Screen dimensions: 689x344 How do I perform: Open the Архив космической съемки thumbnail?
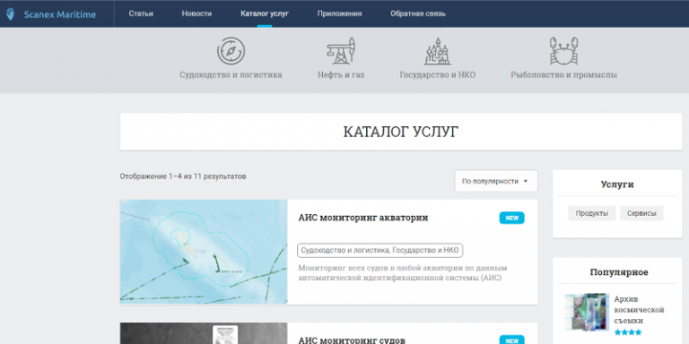coord(587,312)
